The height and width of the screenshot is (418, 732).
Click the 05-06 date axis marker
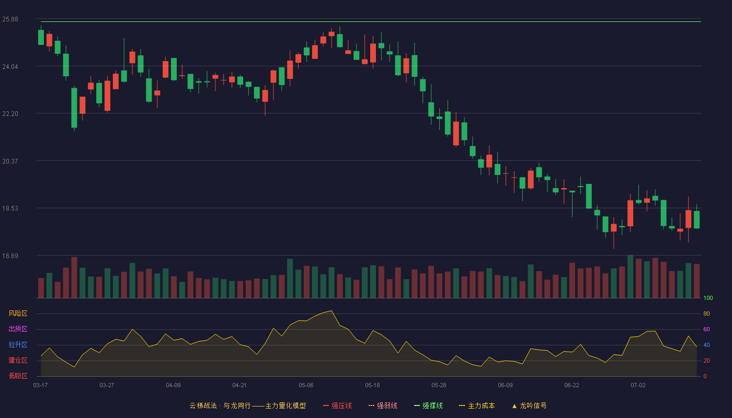(x=306, y=385)
